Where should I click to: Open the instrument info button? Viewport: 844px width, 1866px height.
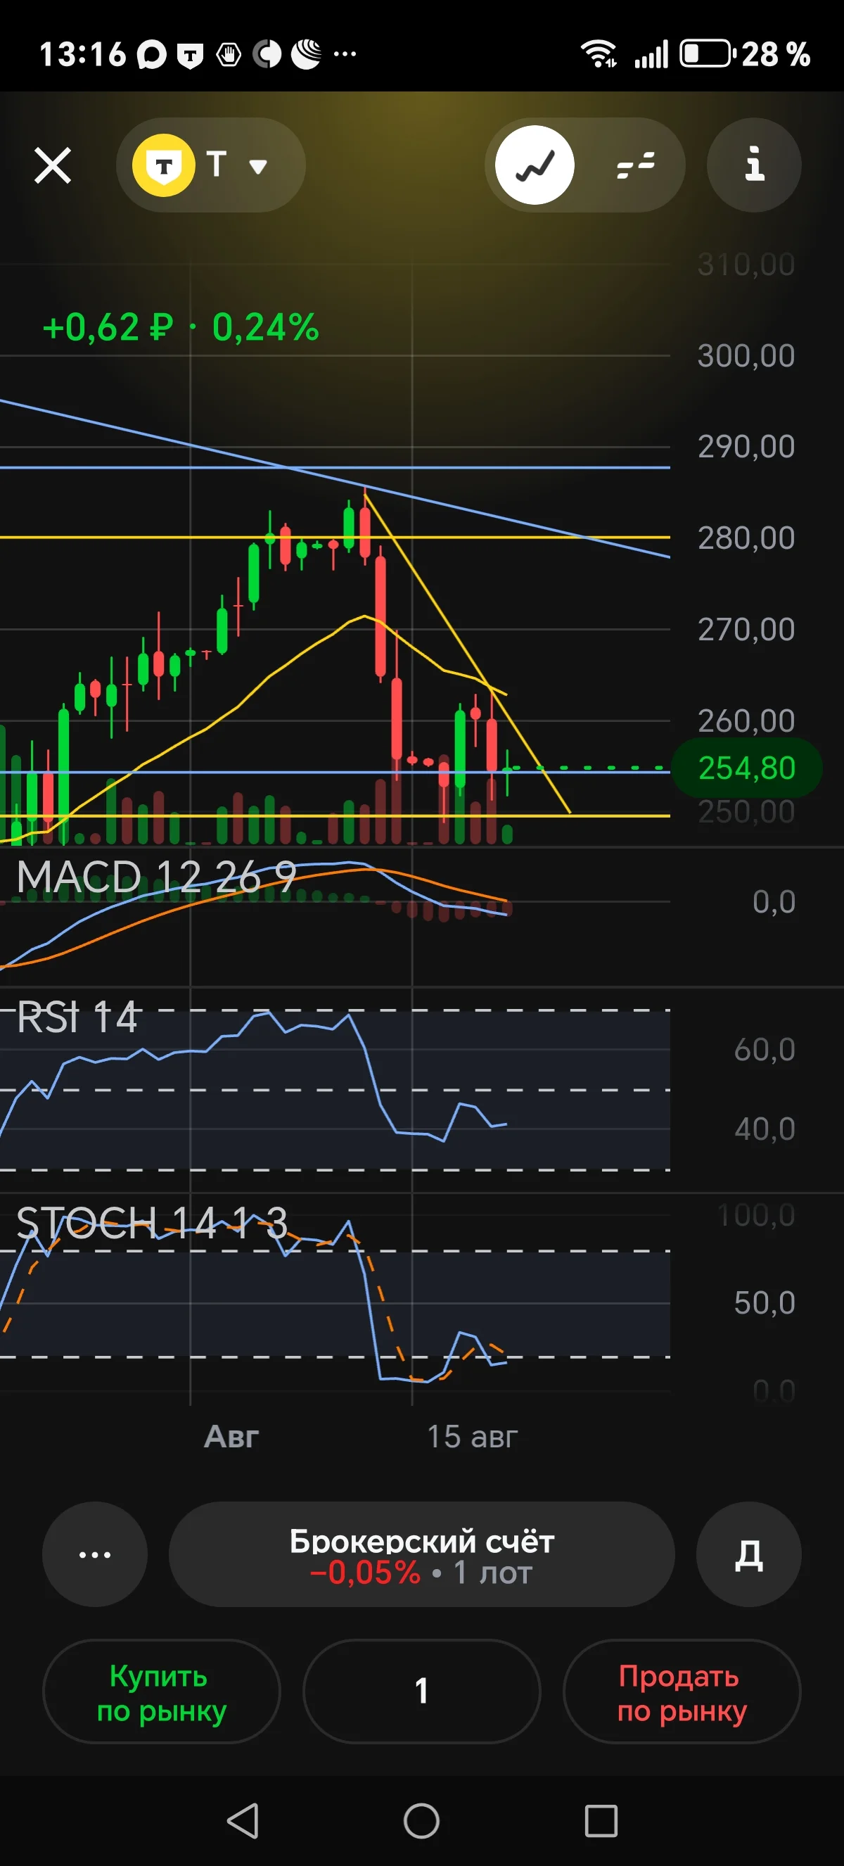754,165
